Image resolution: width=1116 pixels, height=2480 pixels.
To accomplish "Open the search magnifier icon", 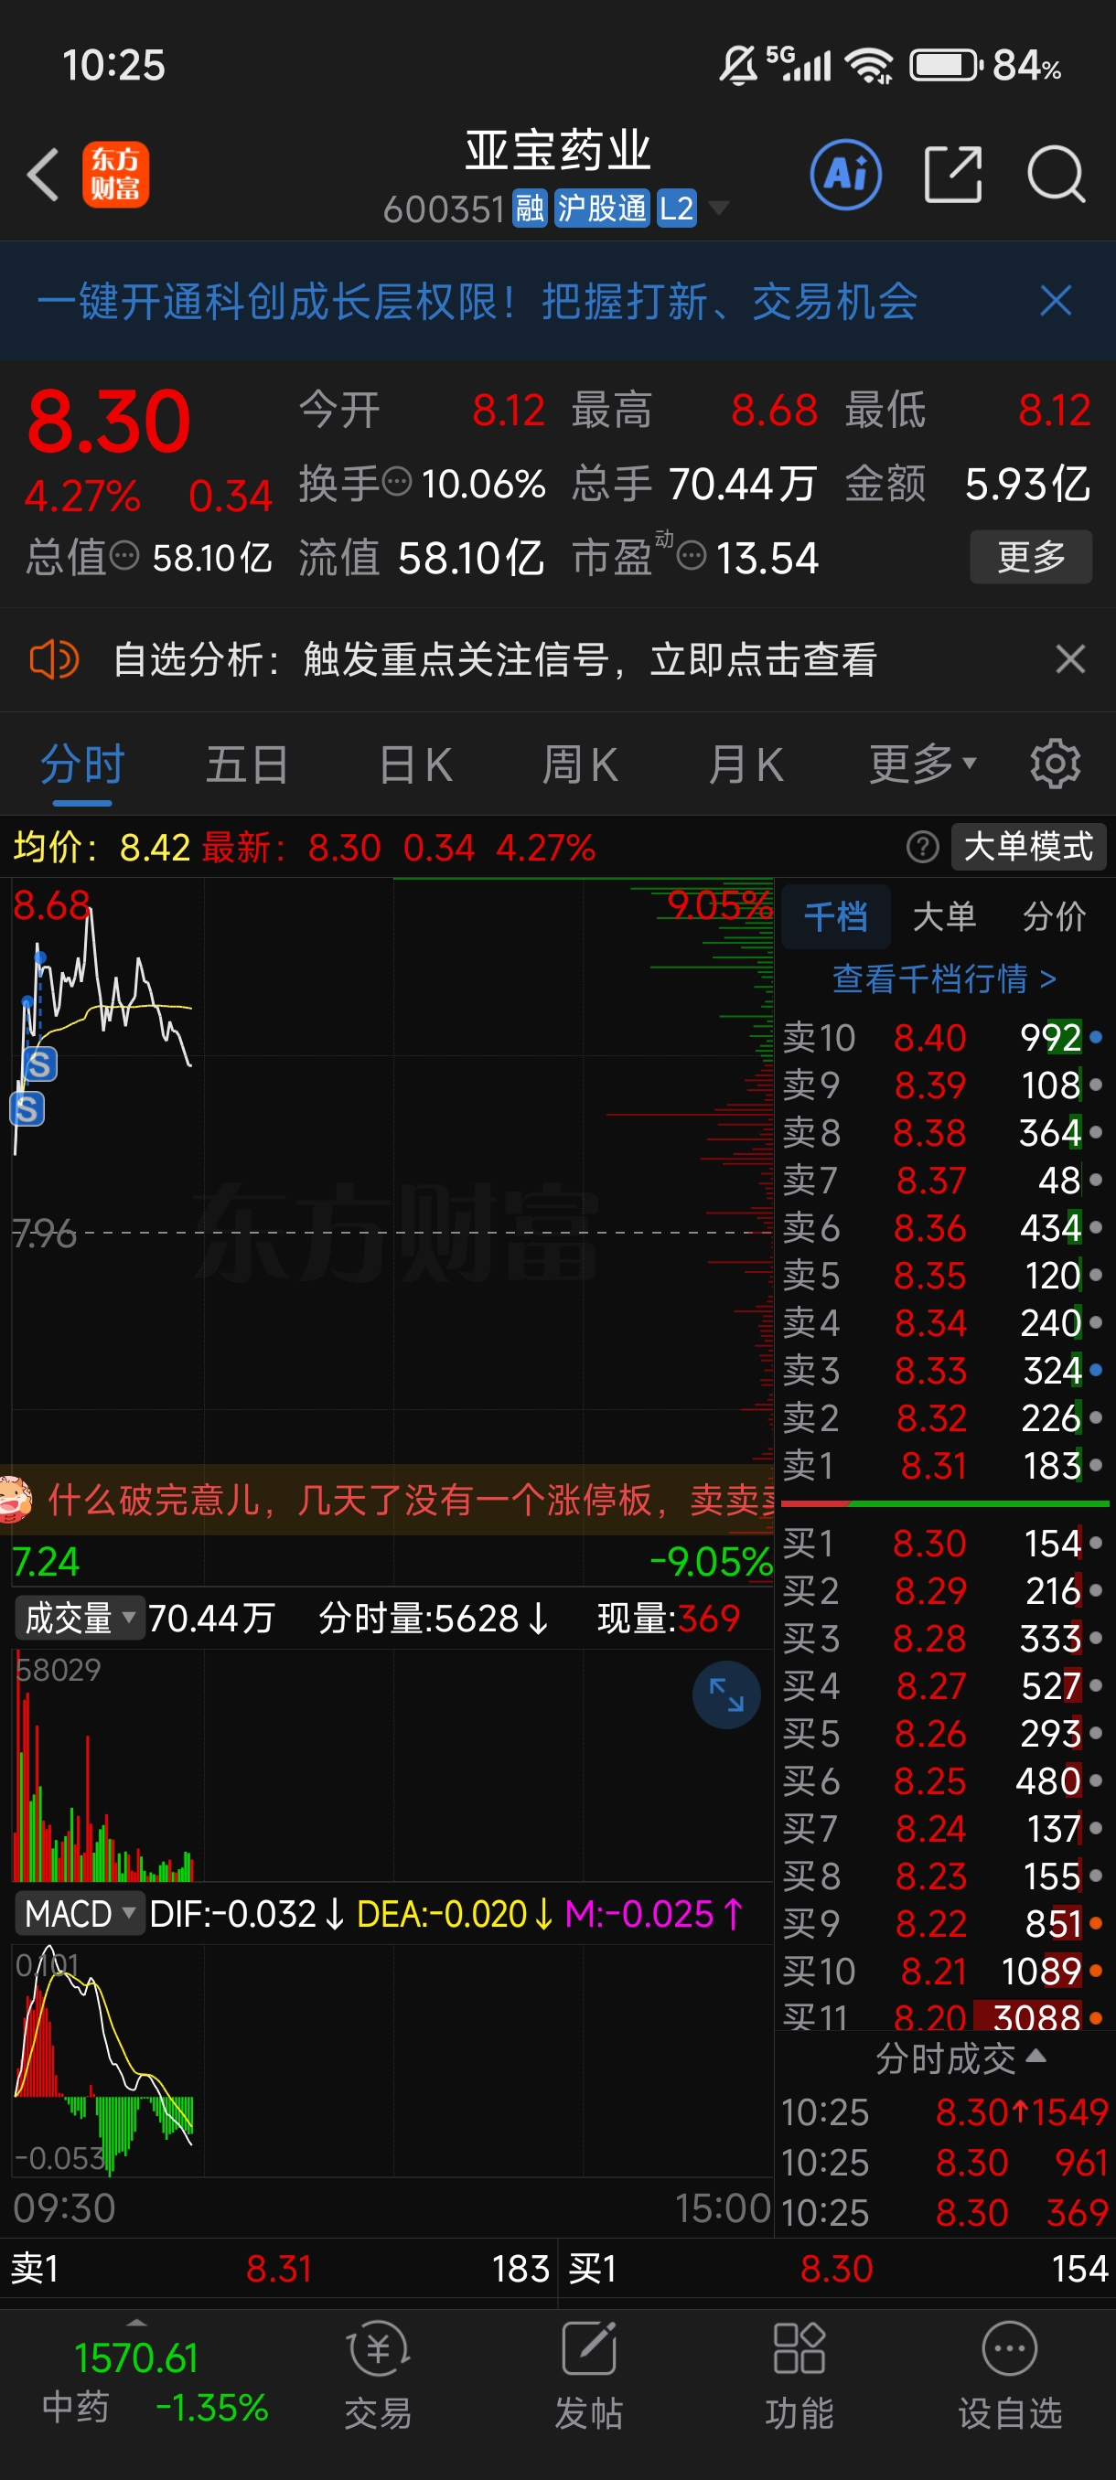I will point(1057,175).
